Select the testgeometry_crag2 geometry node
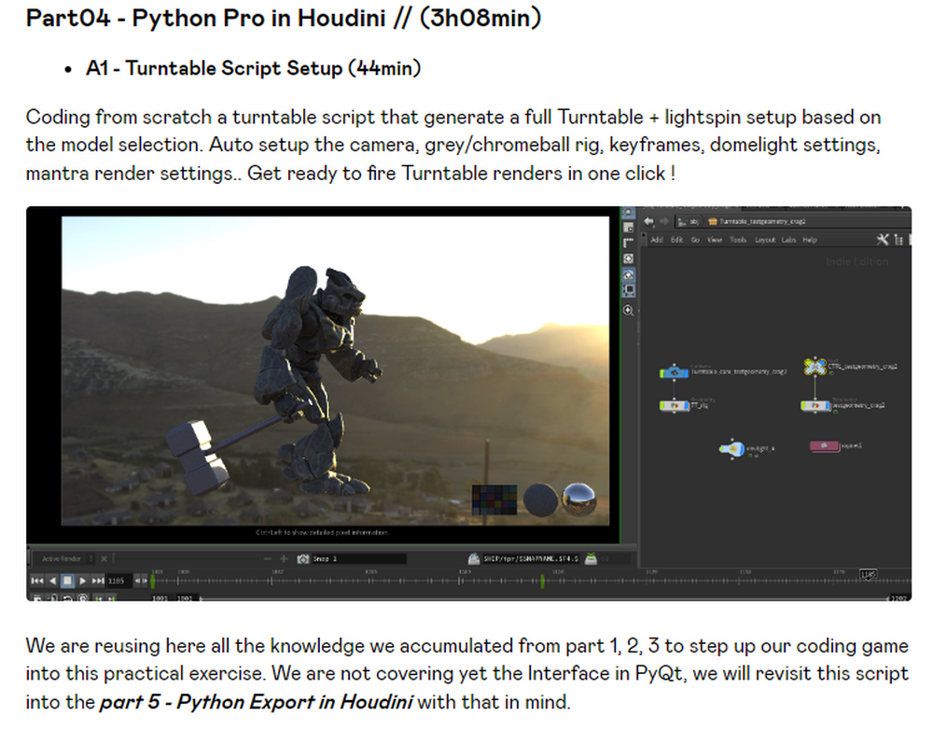The width and height of the screenshot is (933, 730). (815, 405)
